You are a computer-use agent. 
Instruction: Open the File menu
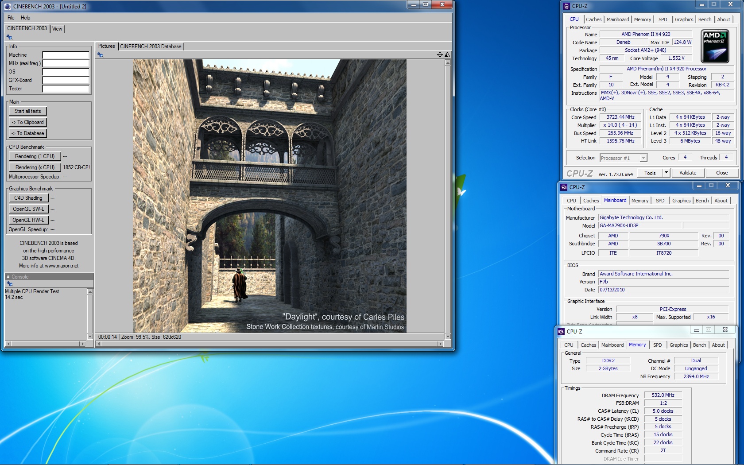pyautogui.click(x=11, y=18)
